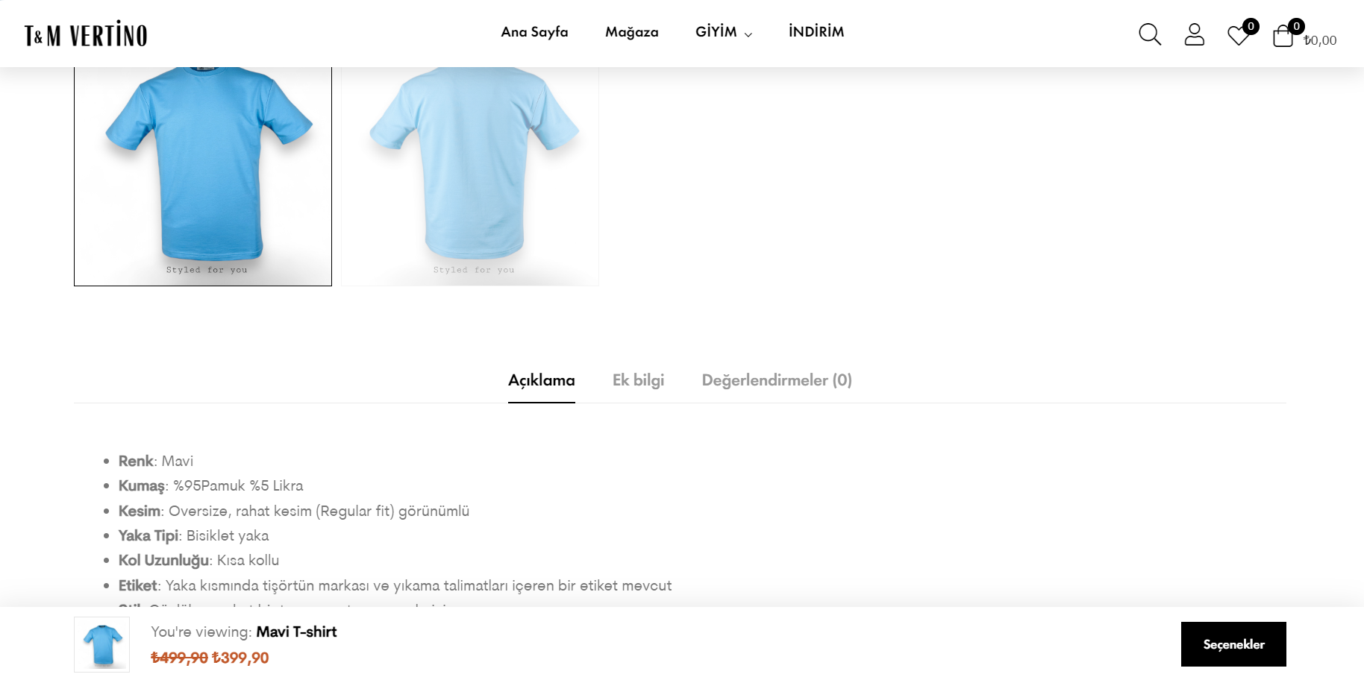This screenshot has width=1364, height=680.
Task: Click the sticky bar product thumbnail
Action: coord(102,645)
